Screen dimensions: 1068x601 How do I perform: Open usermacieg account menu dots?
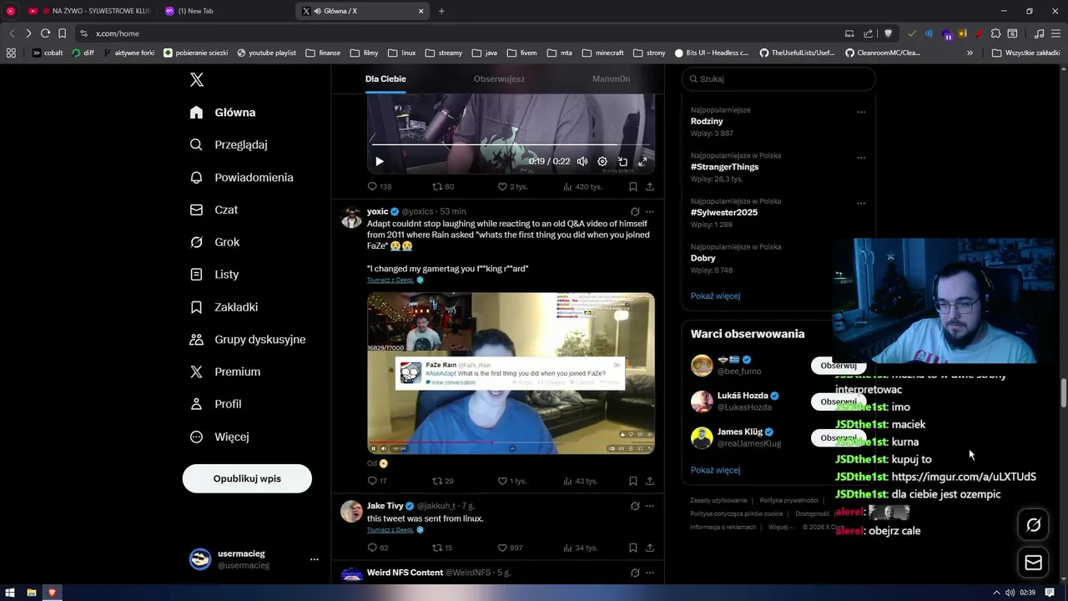[x=314, y=559]
